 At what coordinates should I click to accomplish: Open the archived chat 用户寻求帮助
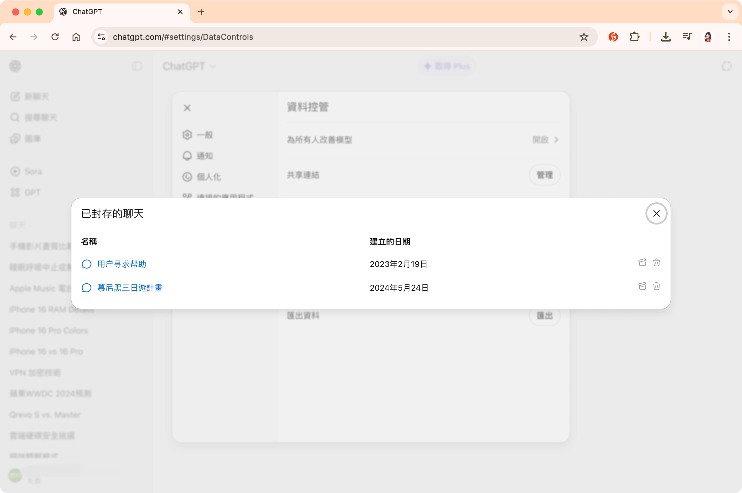[x=121, y=264]
